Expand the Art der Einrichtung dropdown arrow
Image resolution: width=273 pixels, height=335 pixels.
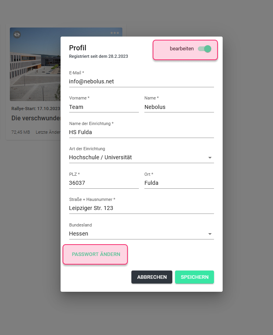[x=210, y=158]
